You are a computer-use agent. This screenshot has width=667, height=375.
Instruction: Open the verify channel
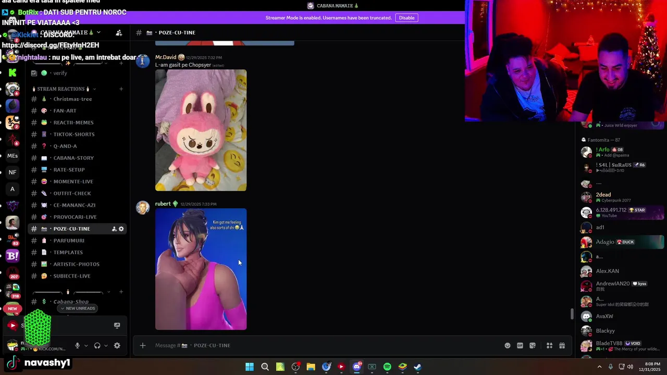78,73
